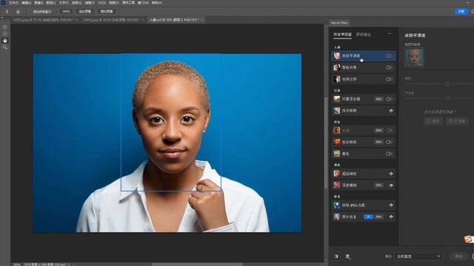The width and height of the screenshot is (474, 266).
Task: Open the 图像 (Image) menu
Action: click(x=39, y=2)
